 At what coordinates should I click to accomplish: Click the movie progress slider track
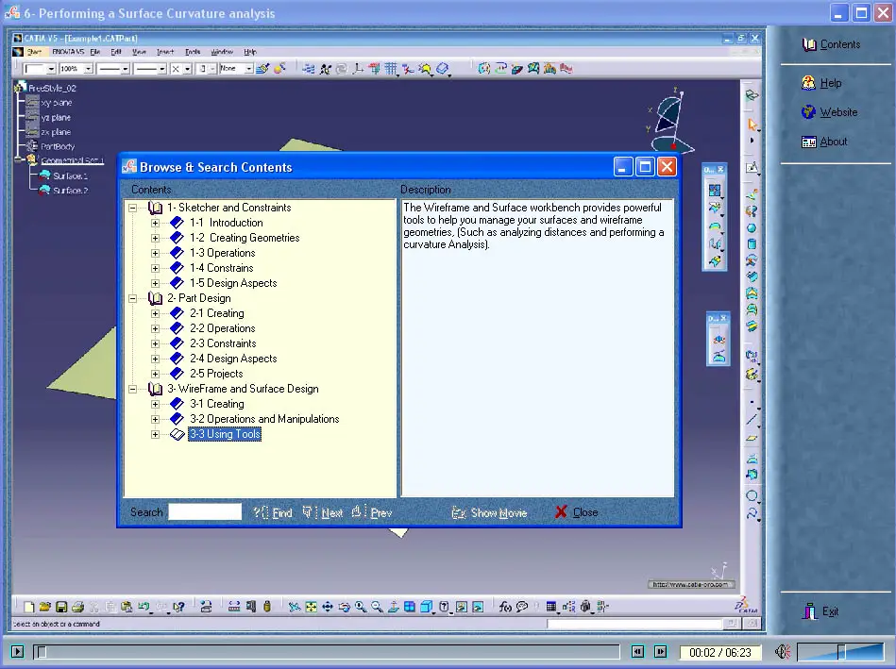click(x=327, y=651)
